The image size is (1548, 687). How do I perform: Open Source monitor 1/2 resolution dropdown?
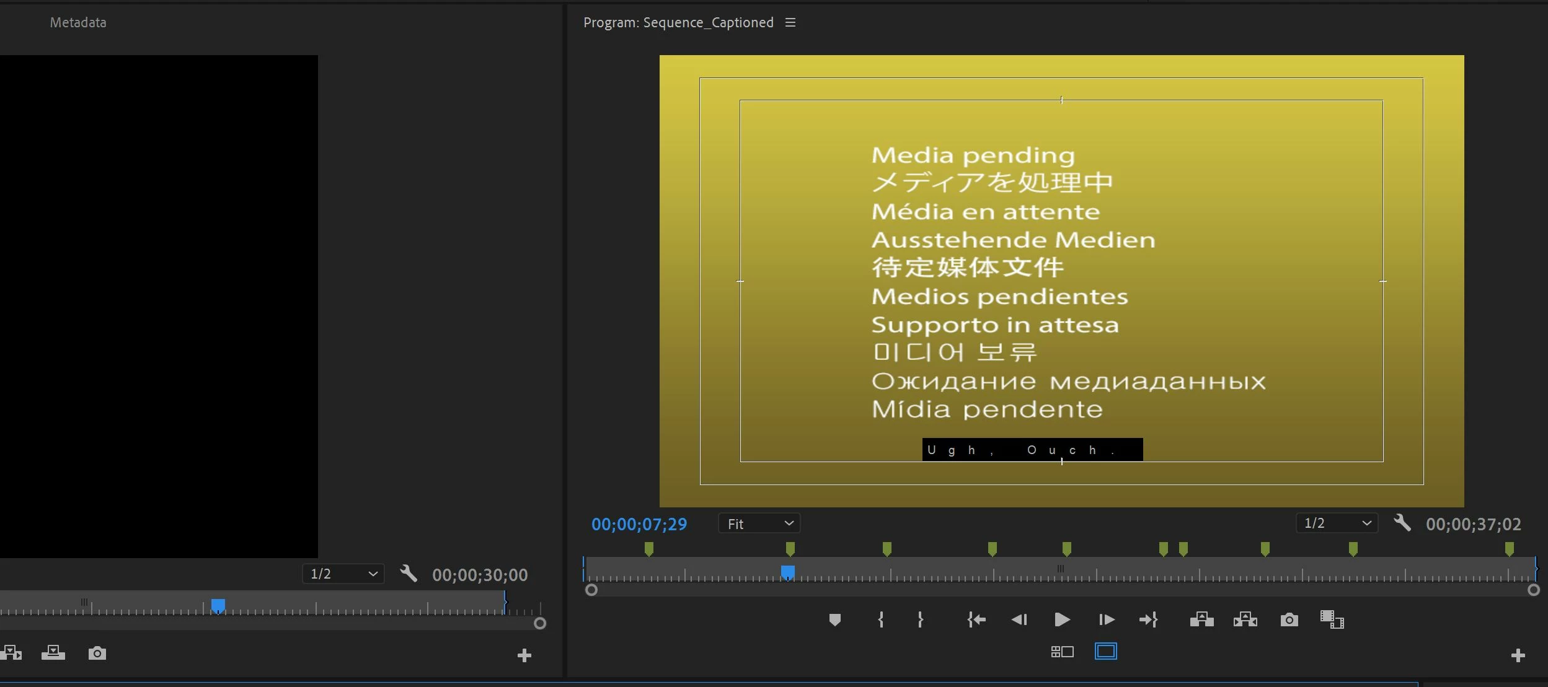click(x=343, y=574)
